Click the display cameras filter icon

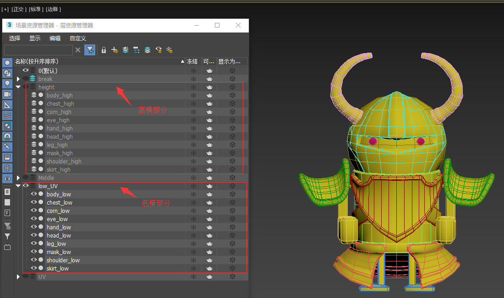(x=7, y=94)
